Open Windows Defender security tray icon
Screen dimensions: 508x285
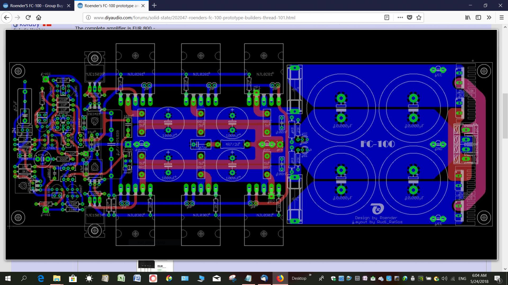(x=333, y=278)
